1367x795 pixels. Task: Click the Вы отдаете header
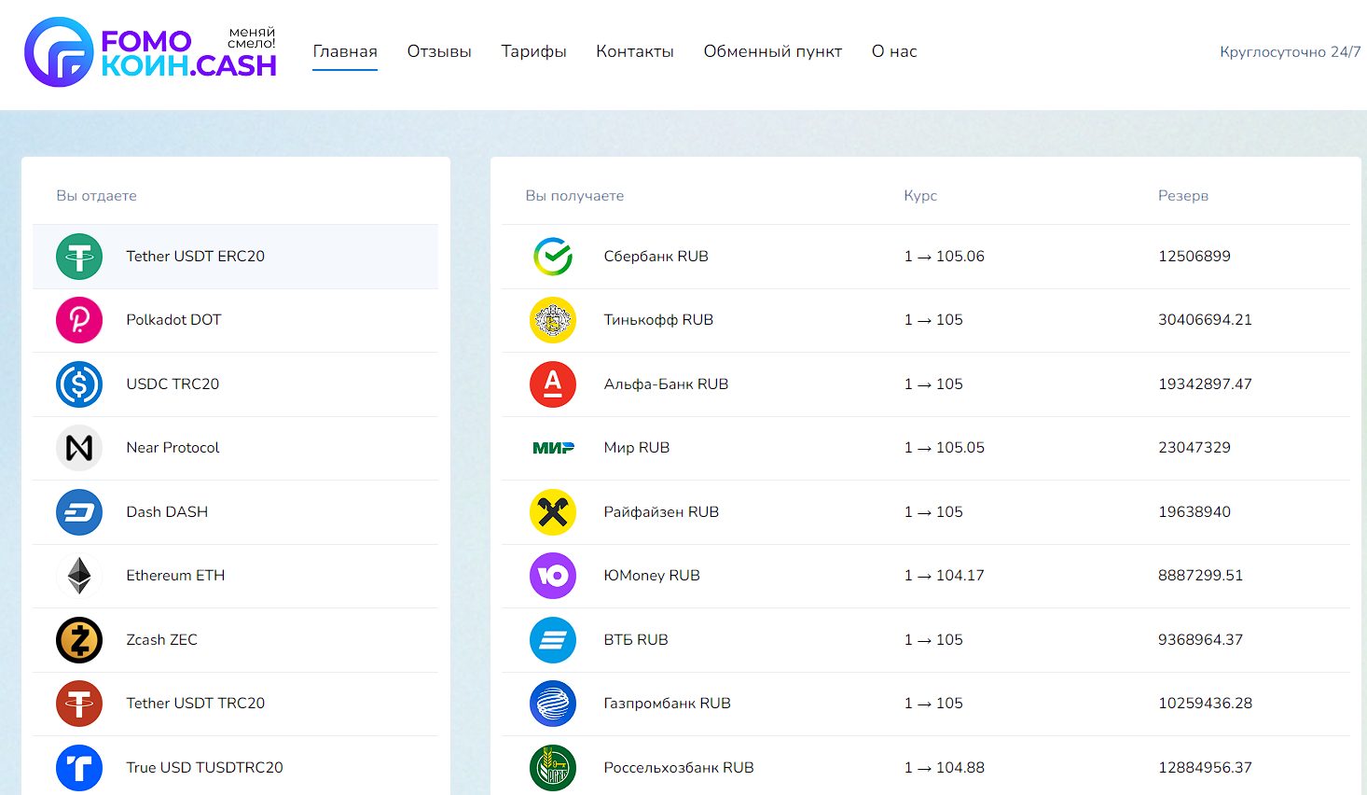96,196
